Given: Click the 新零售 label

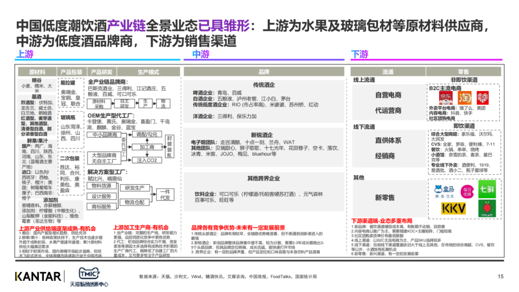Looking at the screenshot, I should pos(384,198).
